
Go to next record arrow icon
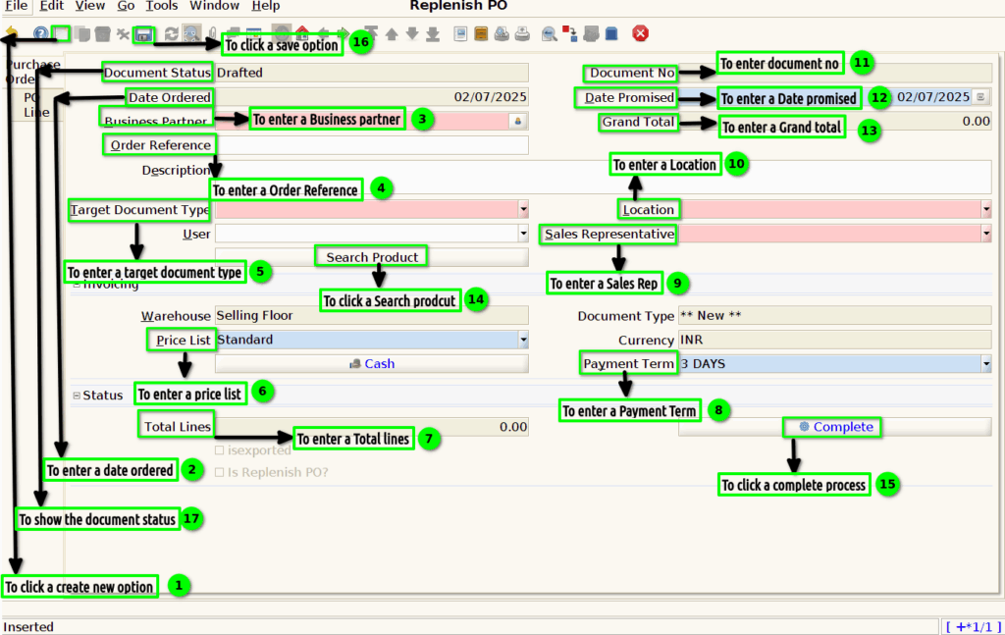coord(412,33)
